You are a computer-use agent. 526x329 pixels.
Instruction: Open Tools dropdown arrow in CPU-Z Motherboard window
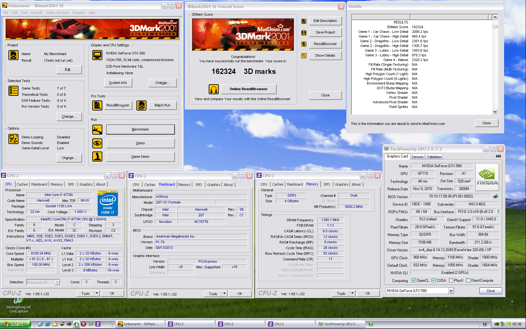click(224, 294)
